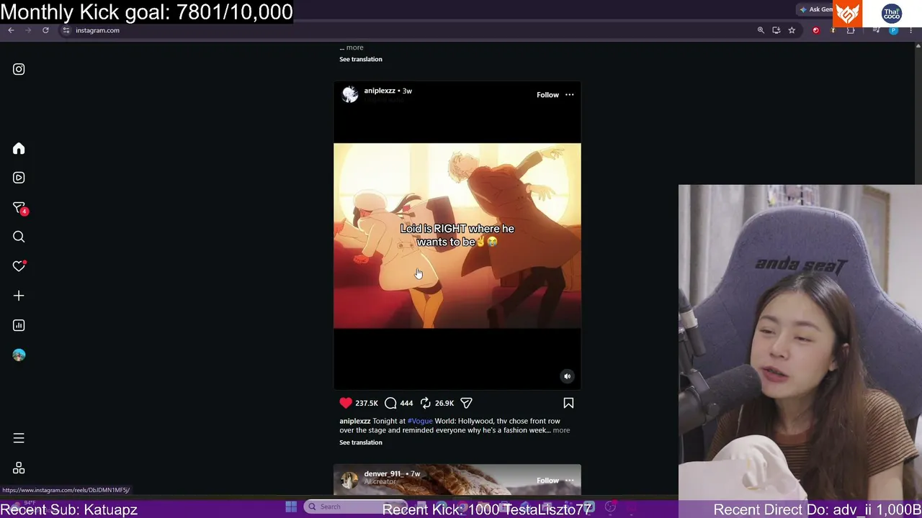Open the Dashboard chart icon in sidebar
Image resolution: width=922 pixels, height=518 pixels.
pyautogui.click(x=19, y=325)
